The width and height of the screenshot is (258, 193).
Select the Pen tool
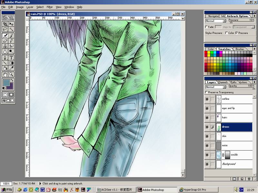point(5,58)
